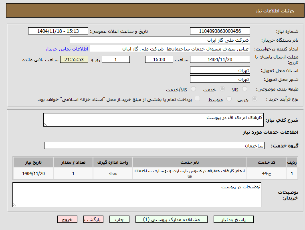Click the طبقه بندی موضوعی label

pyautogui.click(x=277, y=89)
